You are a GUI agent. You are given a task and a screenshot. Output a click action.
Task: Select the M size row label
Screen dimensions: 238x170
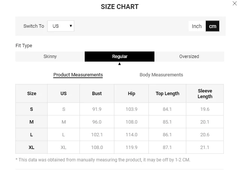click(x=31, y=122)
